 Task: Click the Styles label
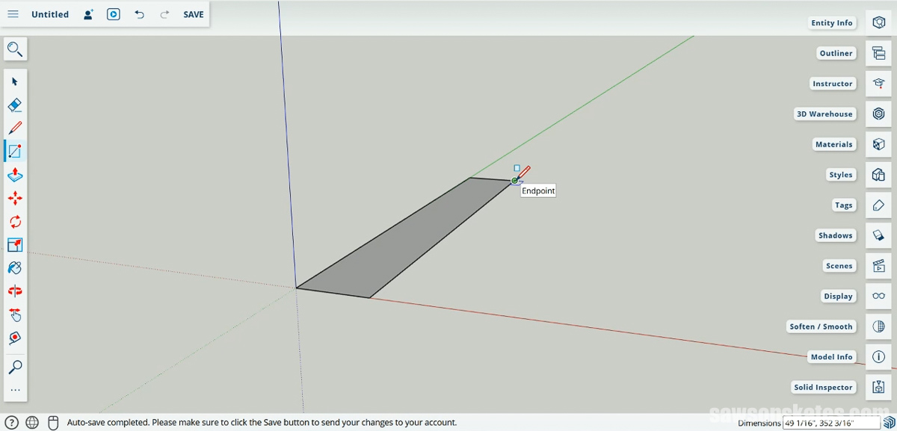(x=840, y=175)
